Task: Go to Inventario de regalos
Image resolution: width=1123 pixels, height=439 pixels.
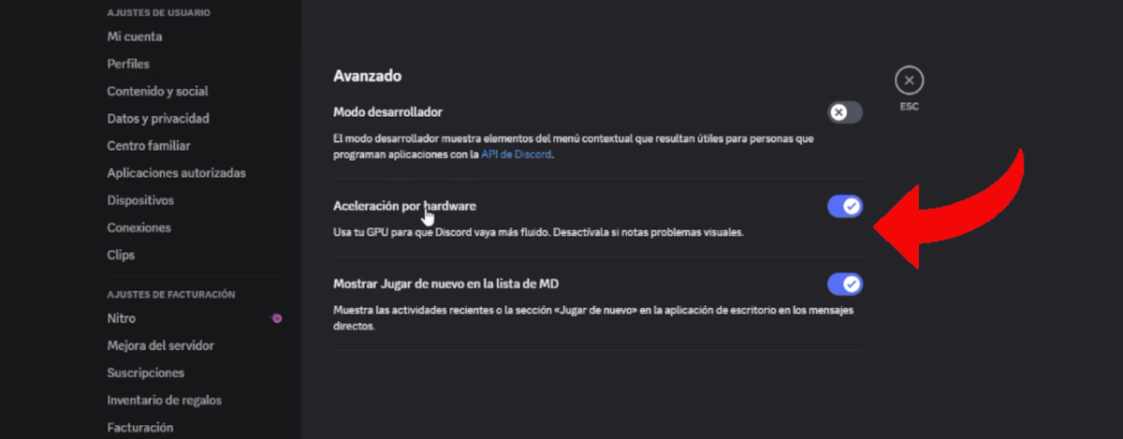Action: pos(164,400)
